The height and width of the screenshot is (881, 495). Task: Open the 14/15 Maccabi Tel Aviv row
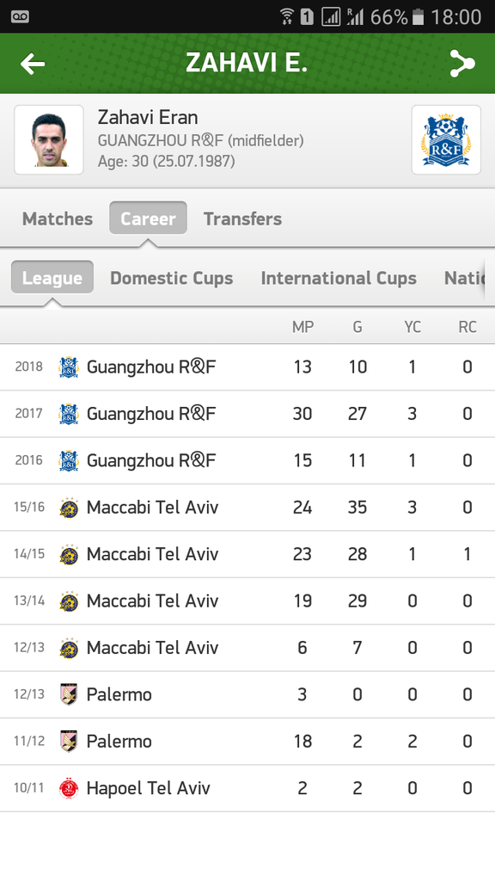[x=247, y=555]
